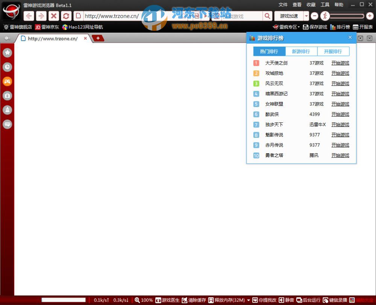The image size is (376, 305).
Task: Click 你提我改 feedback in status bar
Action: (264, 300)
